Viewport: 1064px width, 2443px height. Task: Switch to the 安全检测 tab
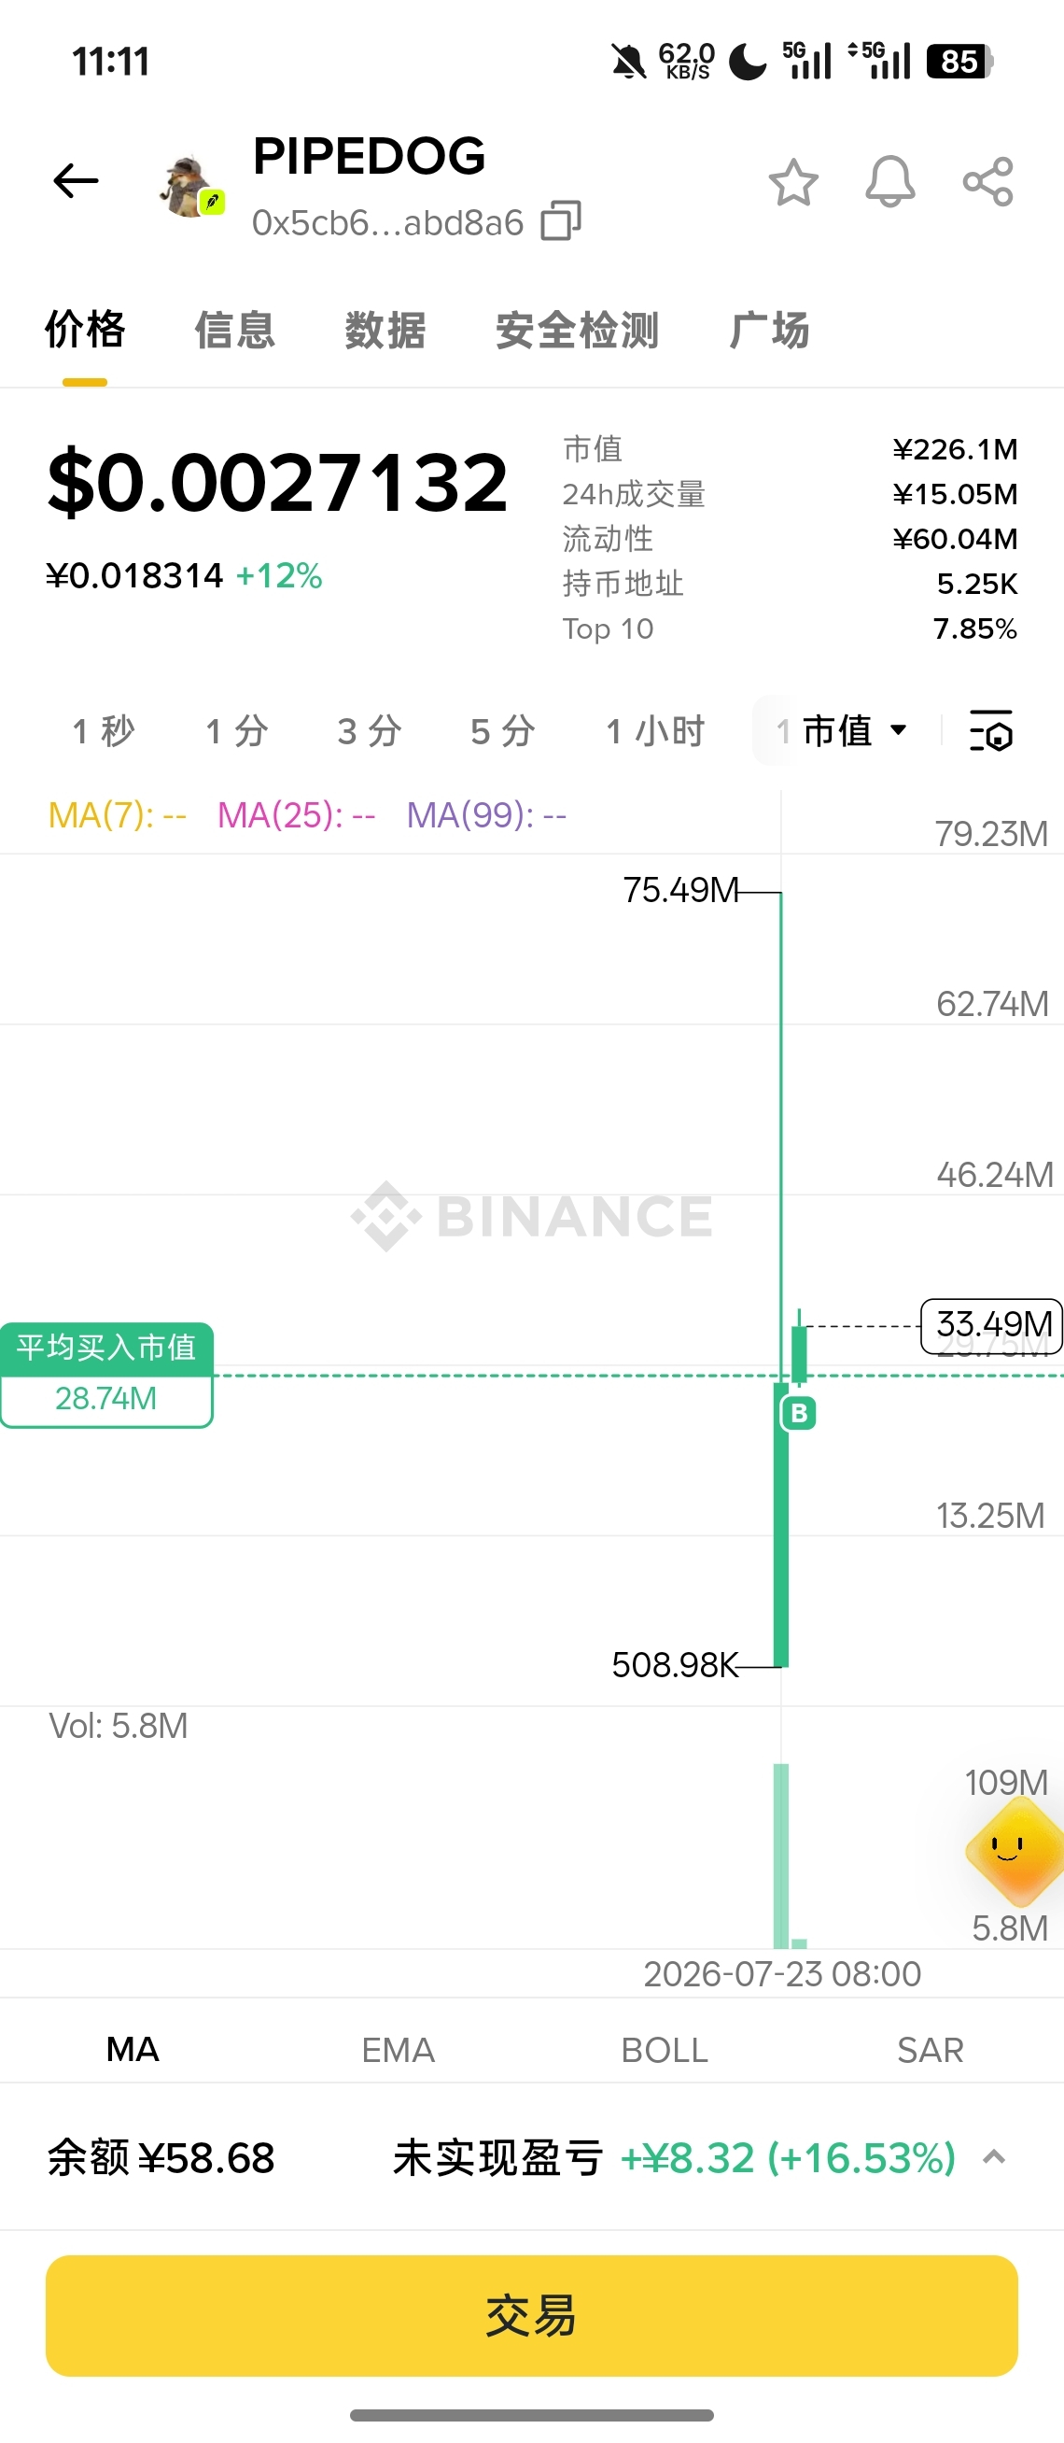coord(577,330)
